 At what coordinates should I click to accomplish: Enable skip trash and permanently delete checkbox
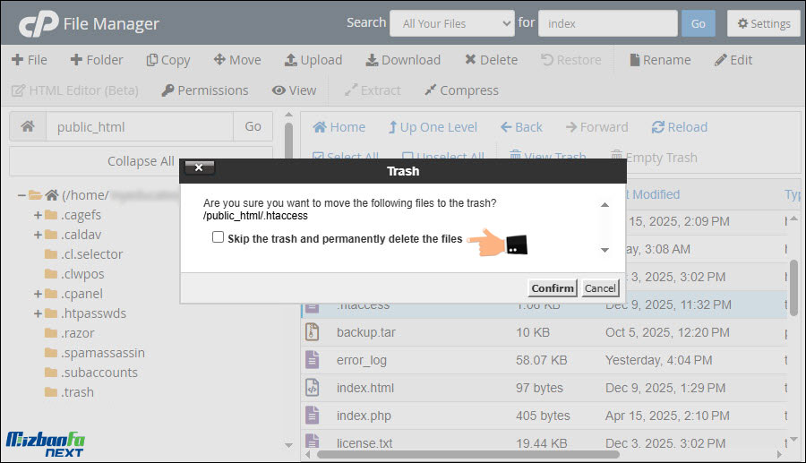click(218, 237)
